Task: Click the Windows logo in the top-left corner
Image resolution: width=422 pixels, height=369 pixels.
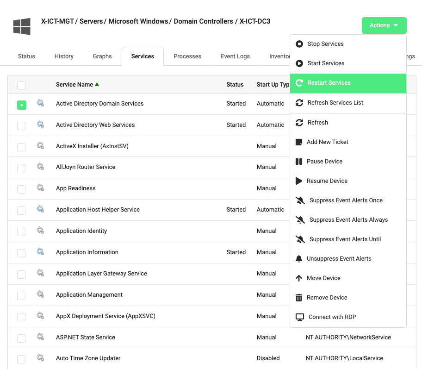Action: click(x=21, y=26)
